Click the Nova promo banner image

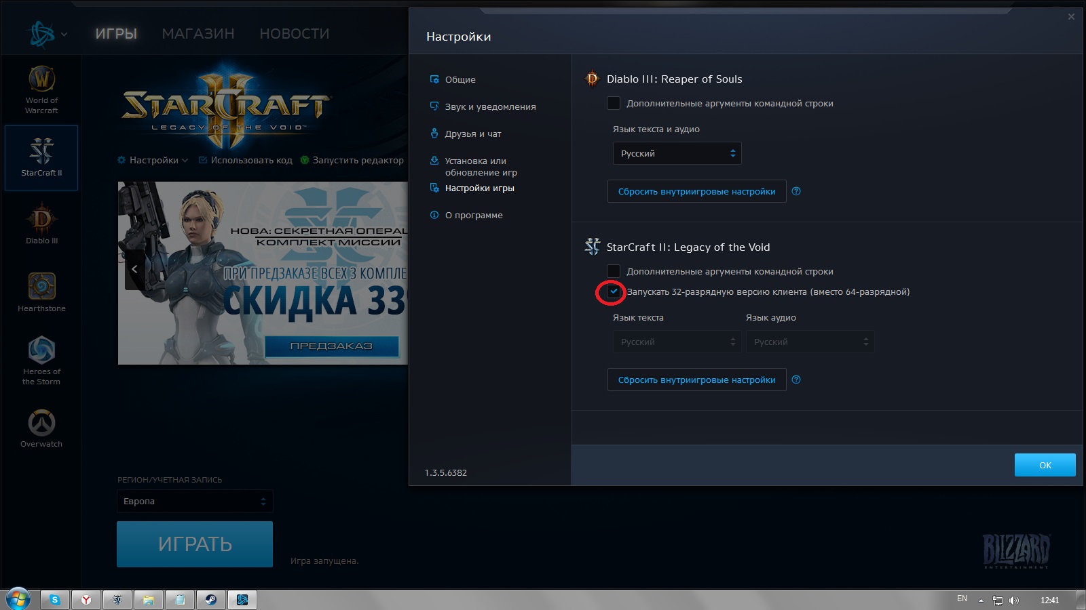coord(263,273)
